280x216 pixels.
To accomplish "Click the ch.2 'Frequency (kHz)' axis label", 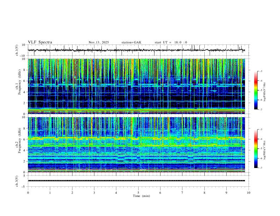I will (19, 140).
